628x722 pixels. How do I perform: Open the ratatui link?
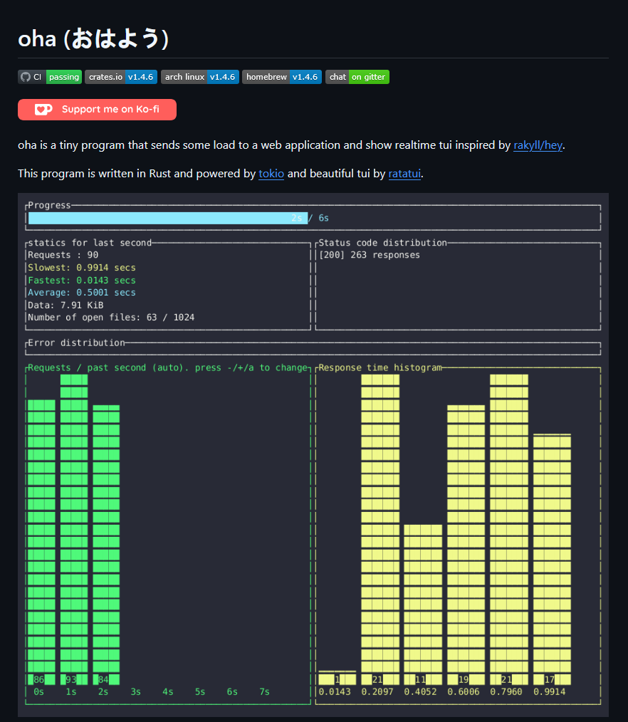pyautogui.click(x=404, y=174)
